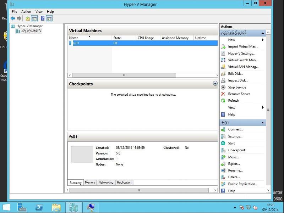284x213 pixels.
Task: Open the Hyper-V Settings icon in Actions
Action: coord(223,54)
